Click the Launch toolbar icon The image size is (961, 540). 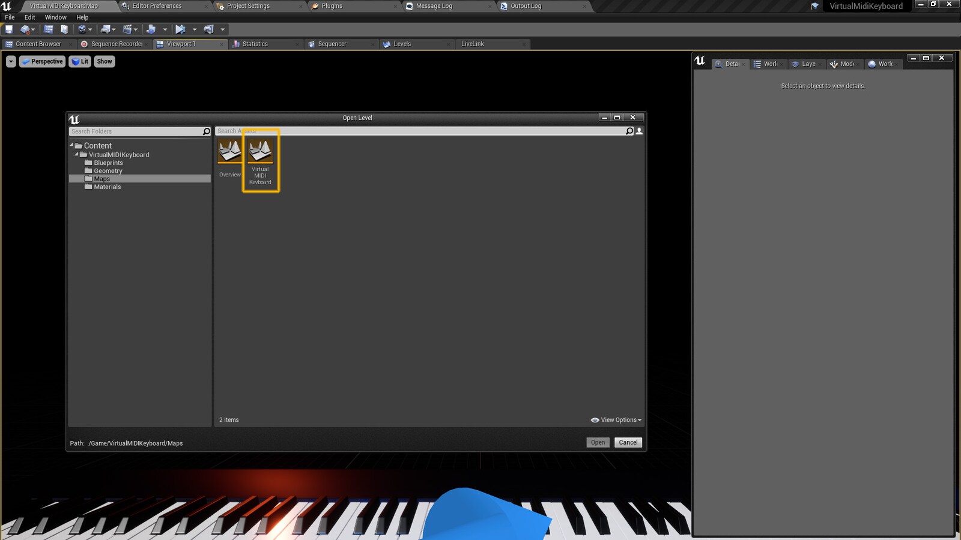(x=208, y=29)
